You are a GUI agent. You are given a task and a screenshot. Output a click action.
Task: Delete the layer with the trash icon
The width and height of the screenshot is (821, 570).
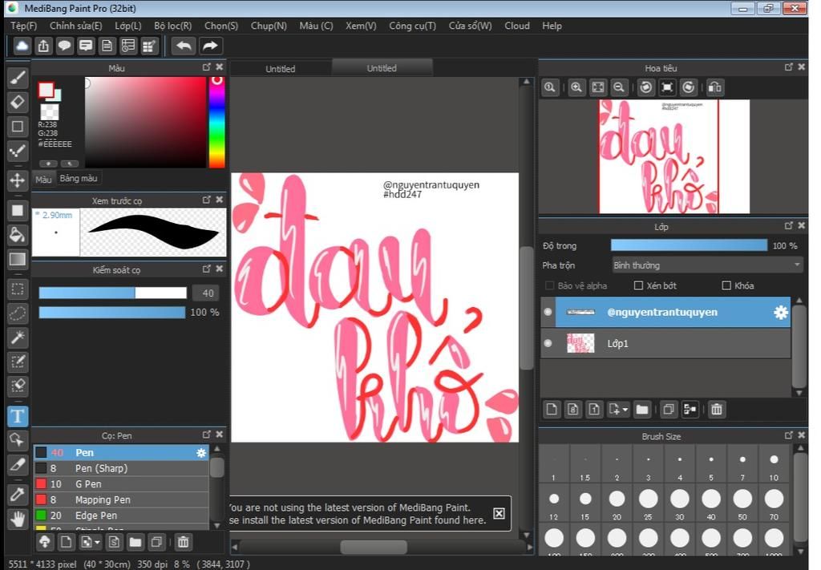point(717,410)
